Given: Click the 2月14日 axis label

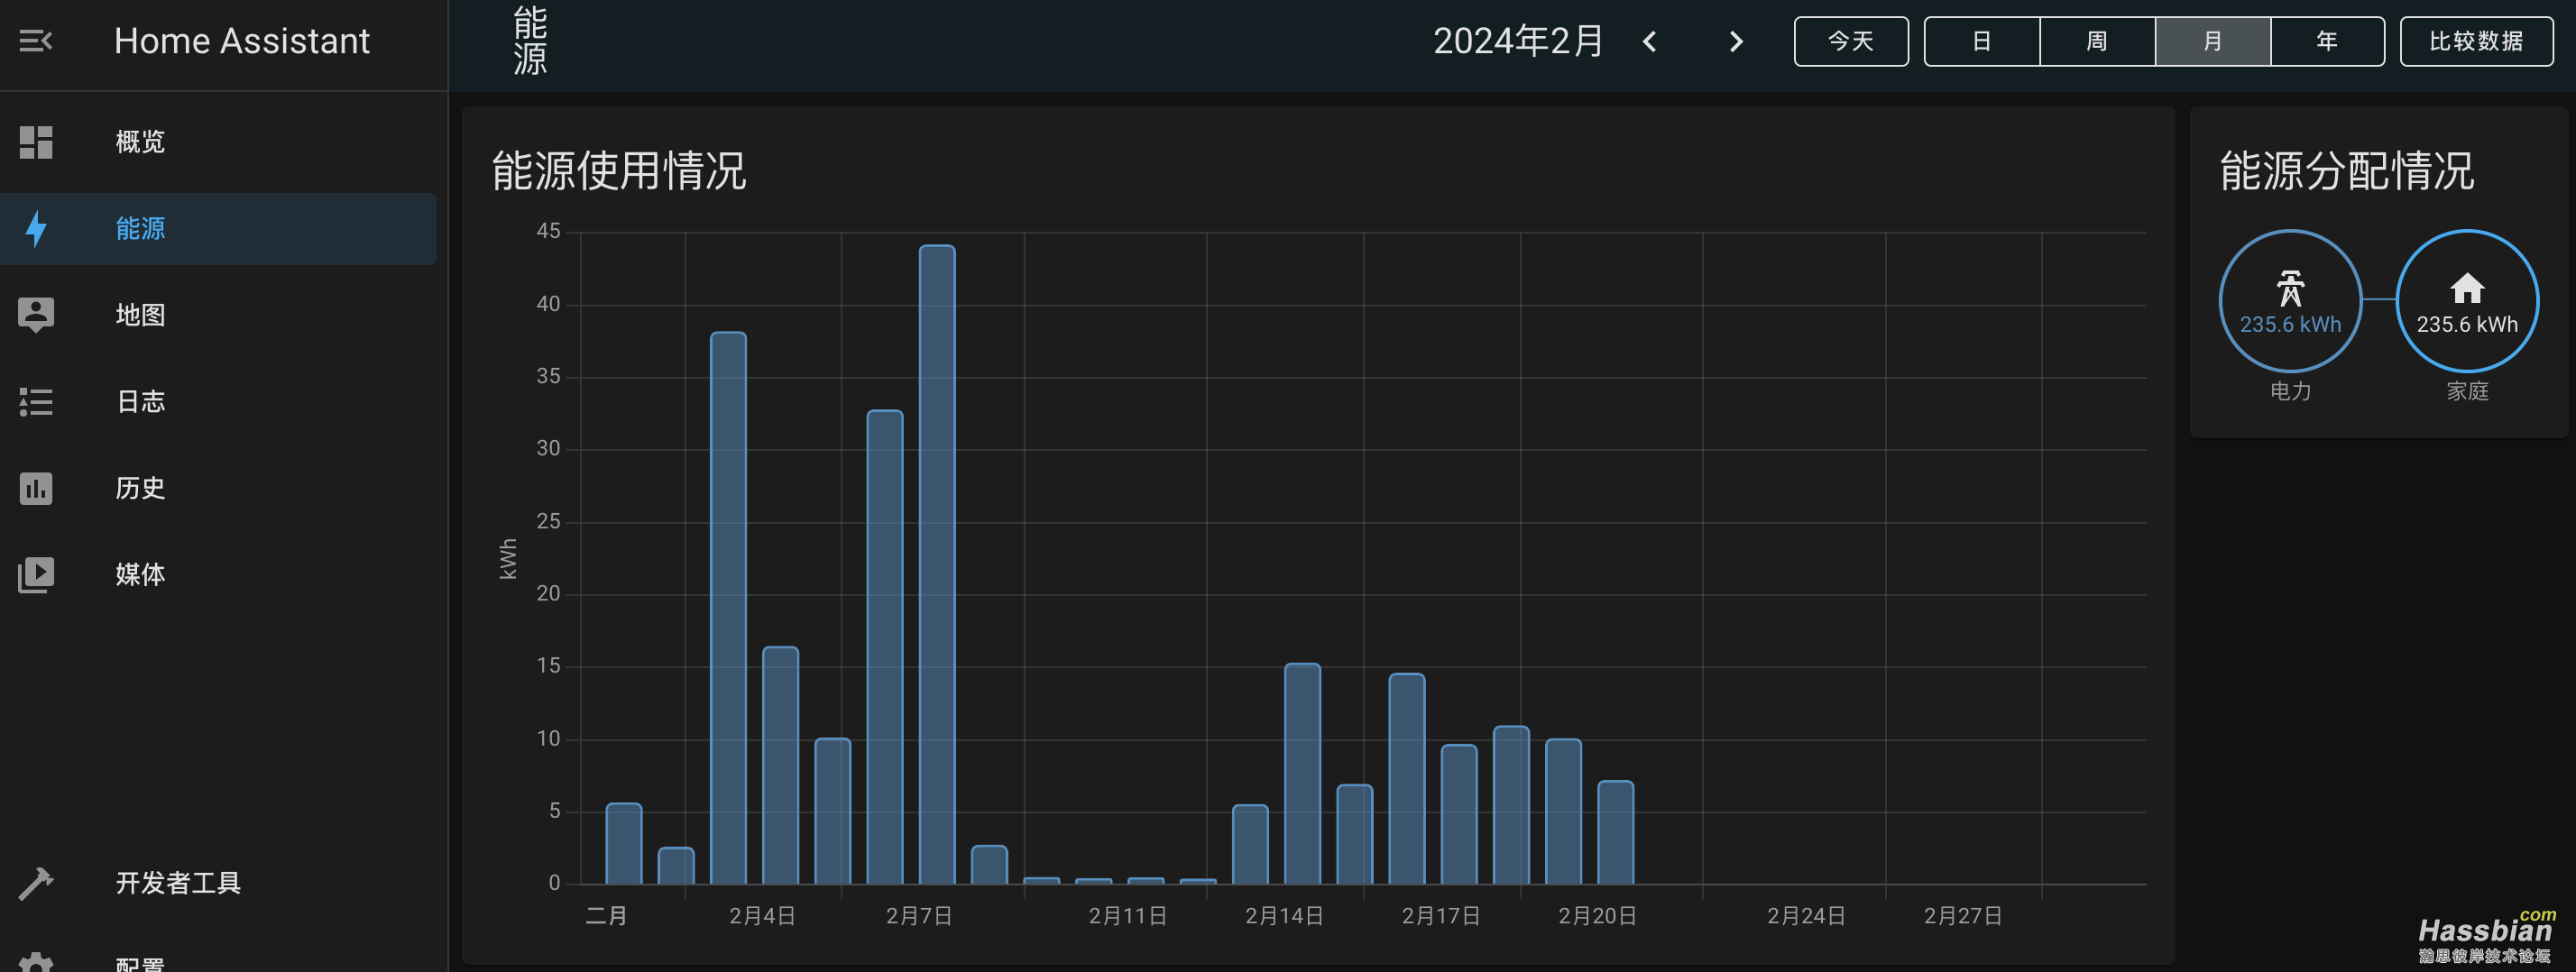Looking at the screenshot, I should (1284, 916).
